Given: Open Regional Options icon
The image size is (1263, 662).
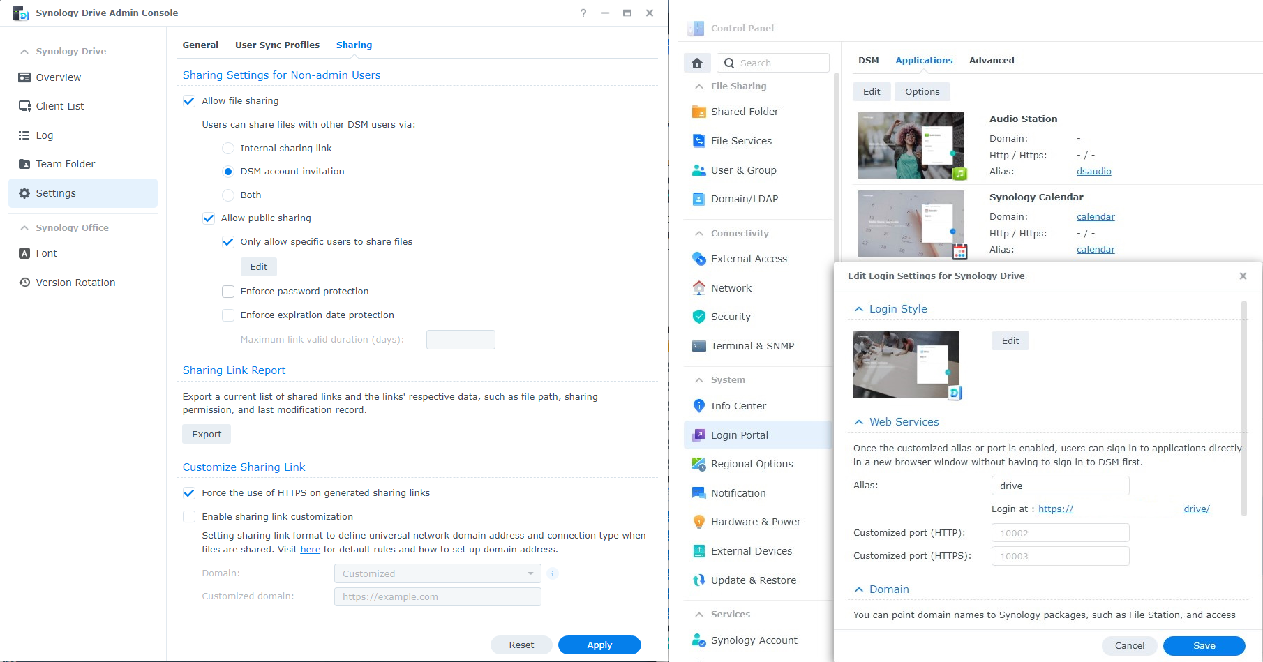Looking at the screenshot, I should [x=698, y=464].
